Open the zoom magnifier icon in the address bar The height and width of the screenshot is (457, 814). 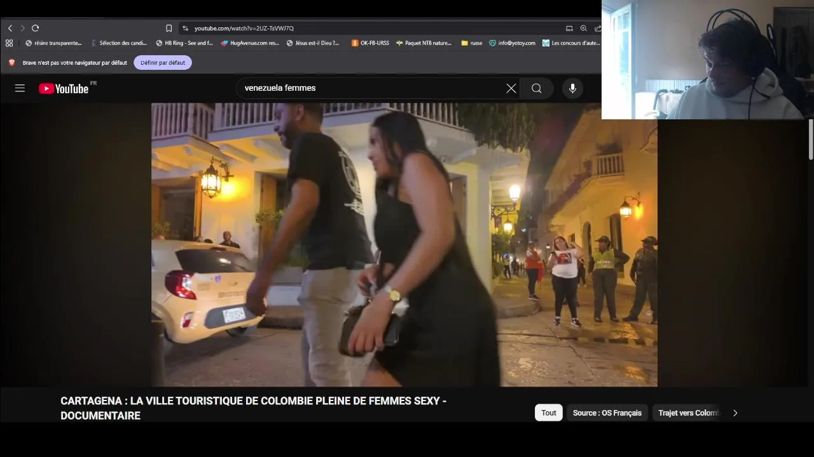coord(583,28)
